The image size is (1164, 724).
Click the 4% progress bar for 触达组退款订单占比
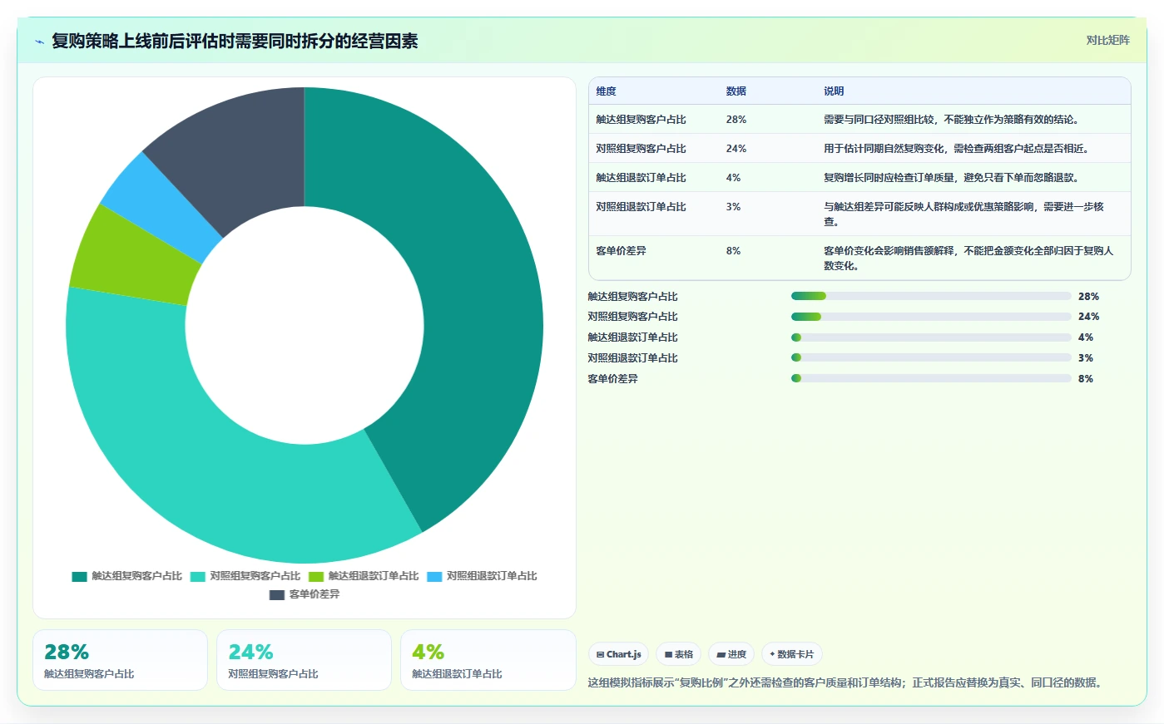point(931,337)
